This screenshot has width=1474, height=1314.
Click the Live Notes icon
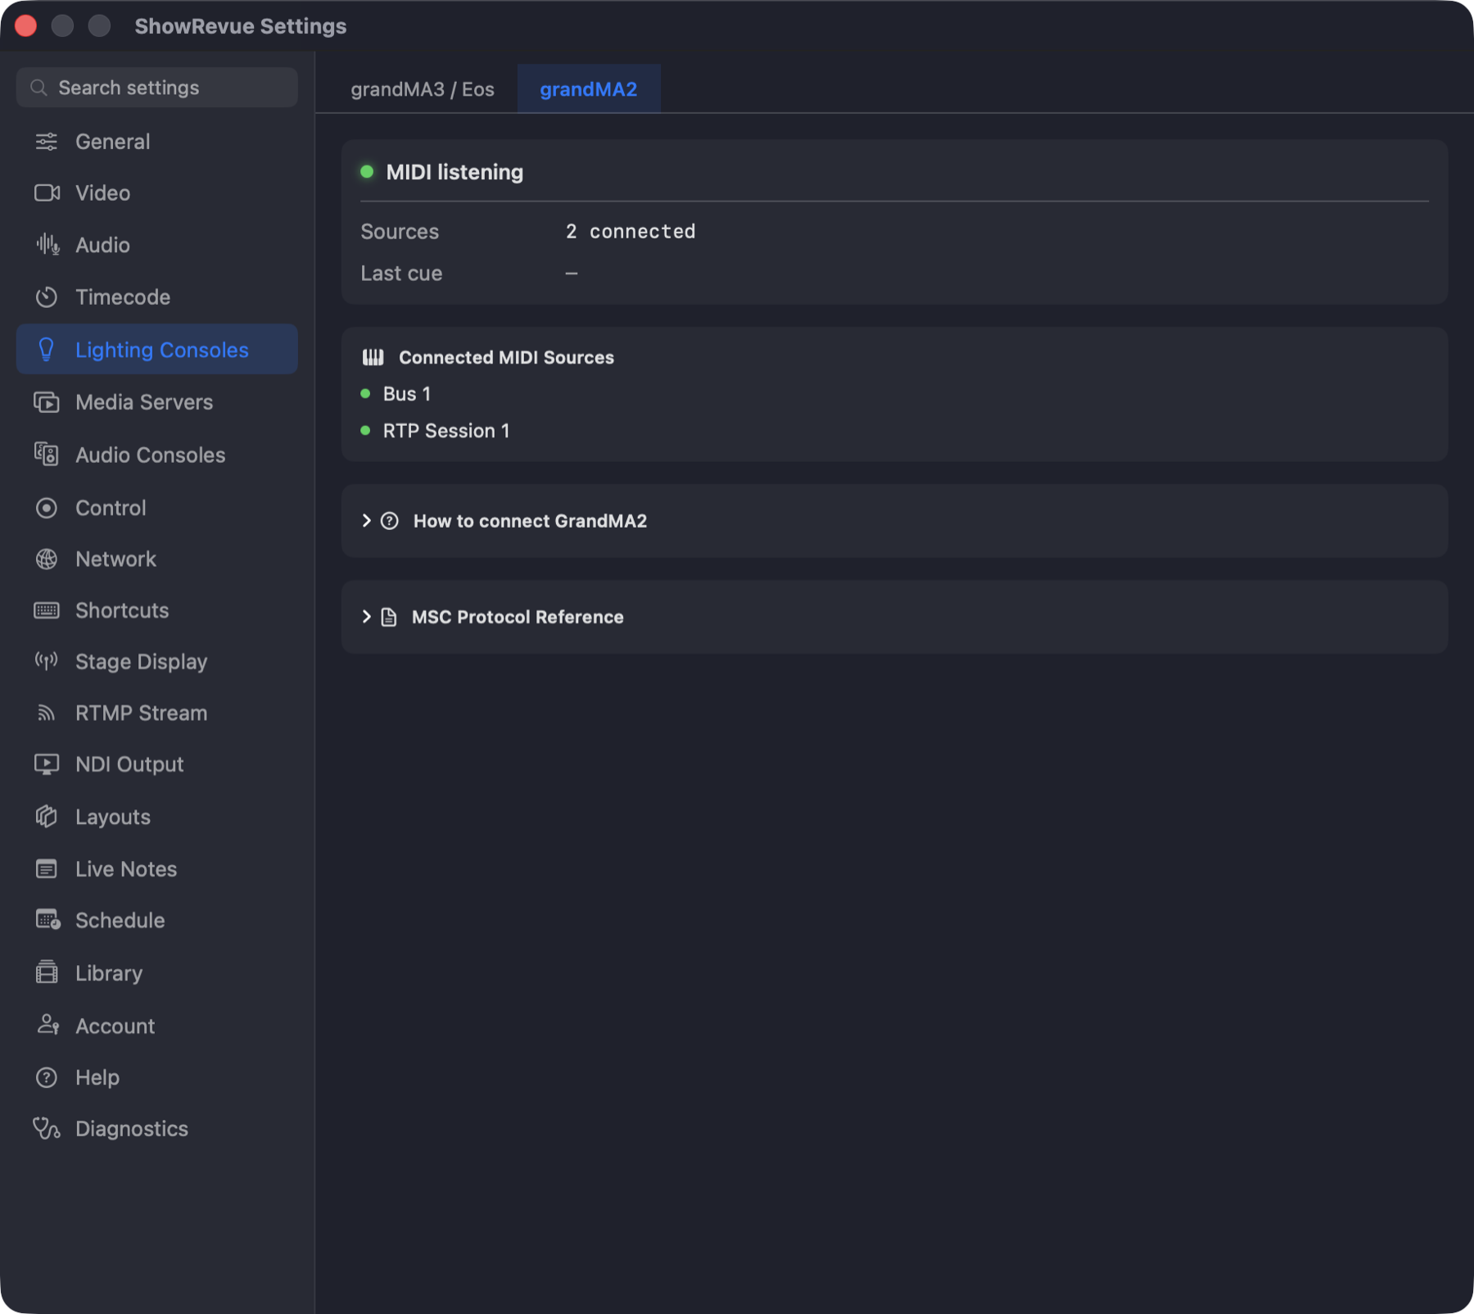pyautogui.click(x=47, y=869)
